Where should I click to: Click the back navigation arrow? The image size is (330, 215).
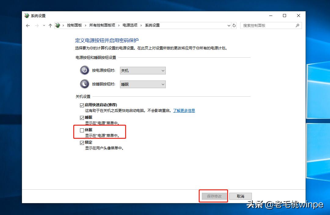[27, 26]
